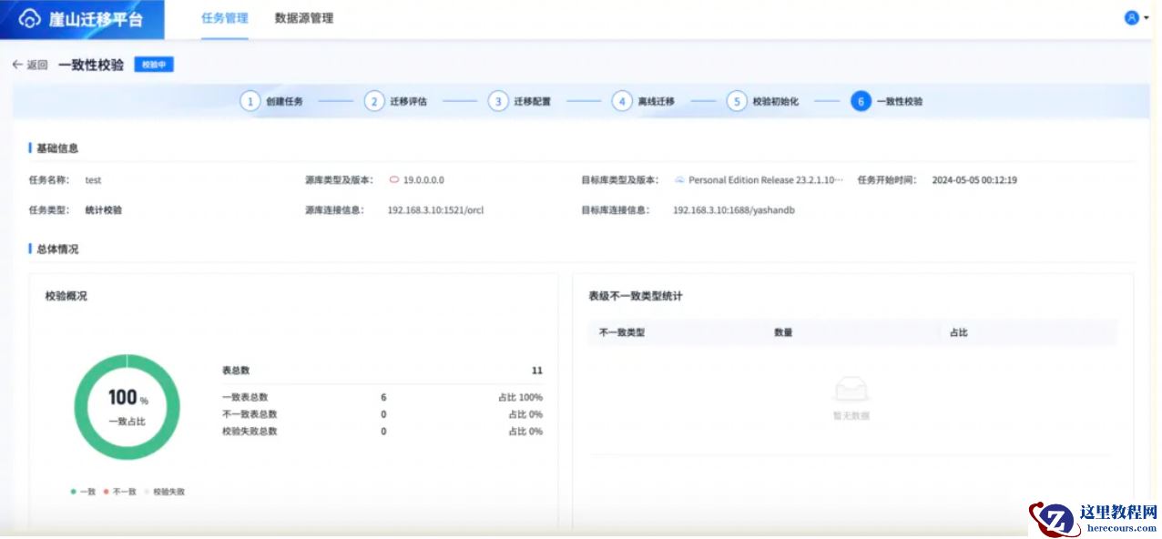Click the 暂无数据 empty state icon
The height and width of the screenshot is (539, 1162).
(x=851, y=392)
